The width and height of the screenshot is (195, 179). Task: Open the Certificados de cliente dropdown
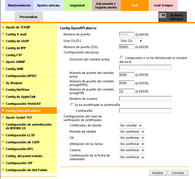point(131,125)
